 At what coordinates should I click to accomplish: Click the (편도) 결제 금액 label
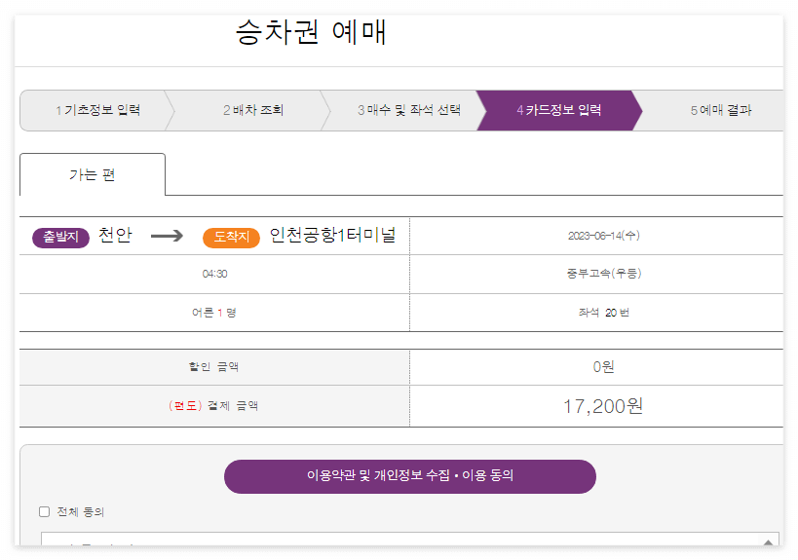(213, 406)
